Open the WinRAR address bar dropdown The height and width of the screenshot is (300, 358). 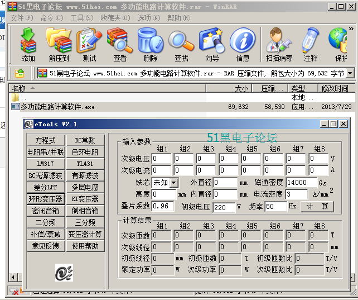350,73
